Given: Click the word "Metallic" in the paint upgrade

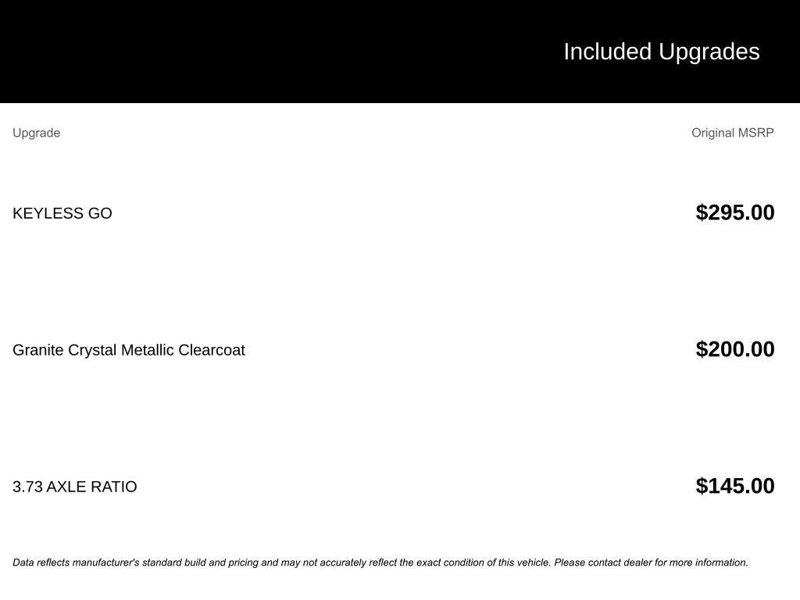Looking at the screenshot, I should (x=147, y=350).
